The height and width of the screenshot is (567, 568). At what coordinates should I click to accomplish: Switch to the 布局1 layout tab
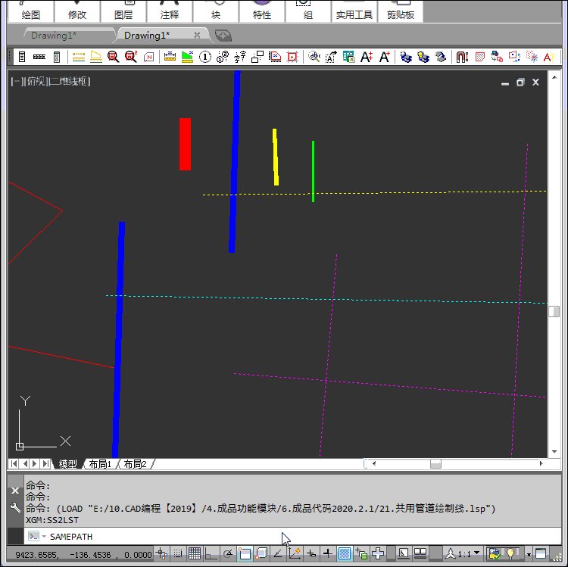[100, 463]
